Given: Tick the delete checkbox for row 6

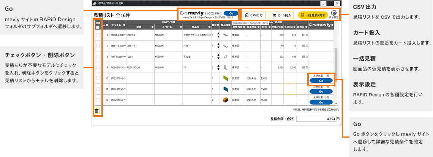Looking at the screenshot, I should 98,35.
